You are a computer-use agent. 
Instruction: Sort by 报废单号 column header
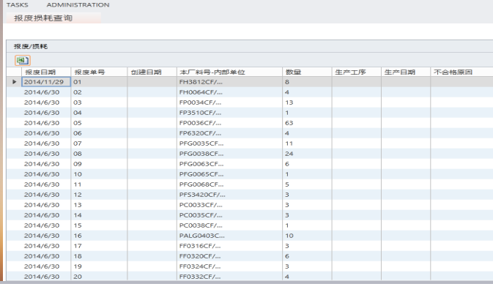[x=99, y=72]
